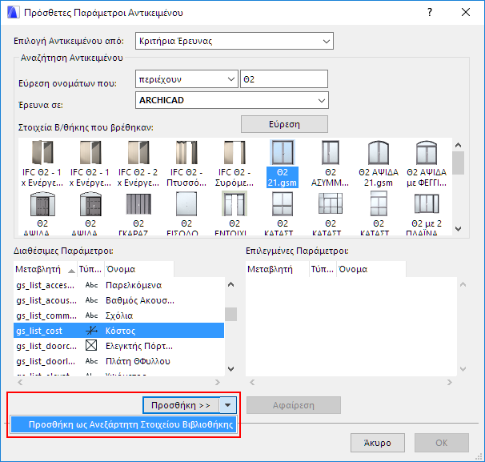Select the IFC Θ2 - 2 x Ενέργε... door thumbnail
This screenshot has width=485, height=462.
[x=138, y=163]
